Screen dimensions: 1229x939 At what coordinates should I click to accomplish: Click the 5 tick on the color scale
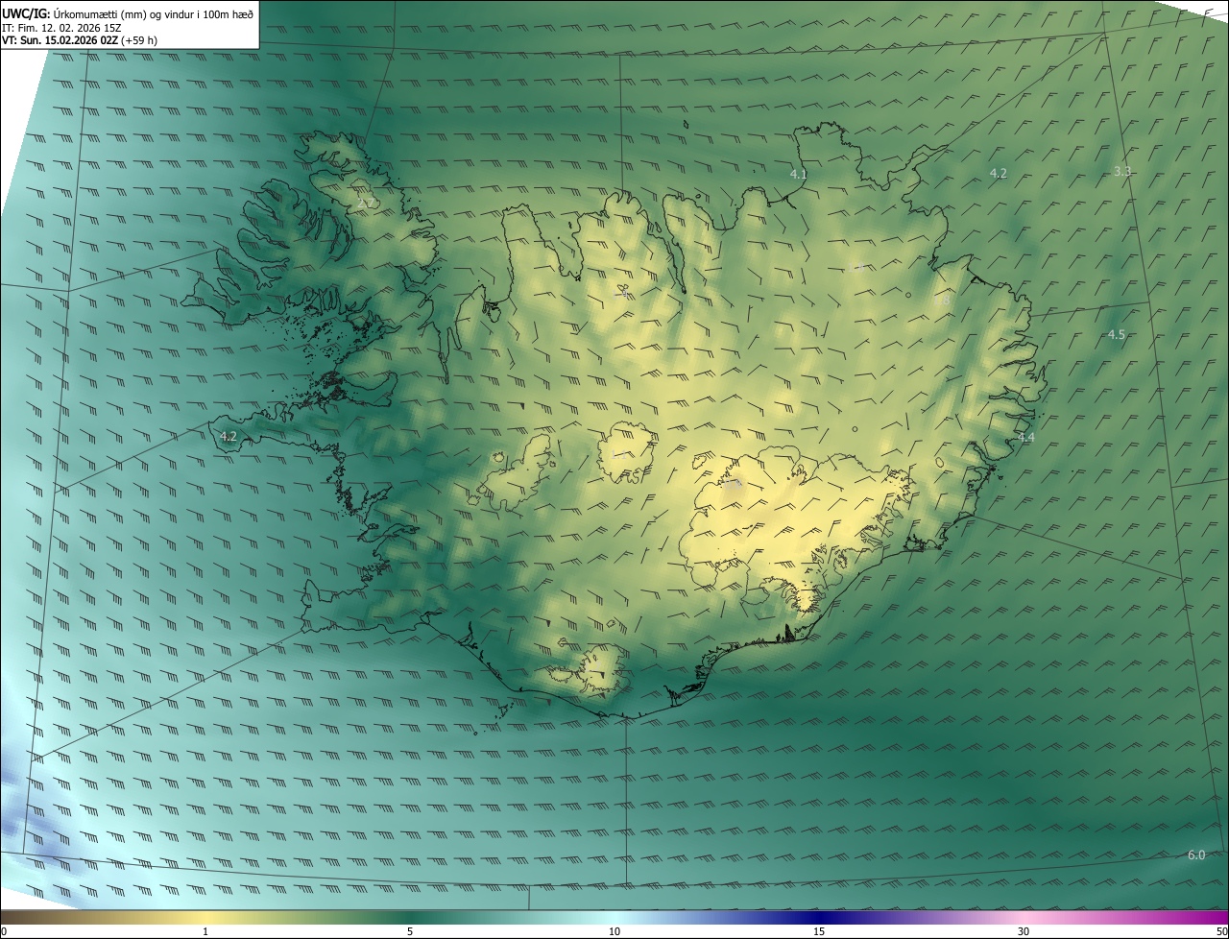(x=410, y=931)
